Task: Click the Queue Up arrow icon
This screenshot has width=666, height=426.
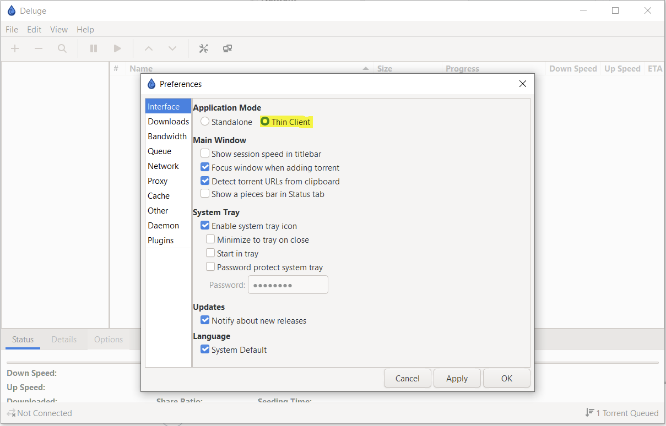Action: tap(149, 48)
